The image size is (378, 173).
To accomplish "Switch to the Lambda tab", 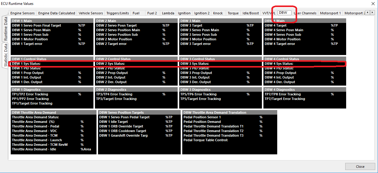I will tap(168, 13).
